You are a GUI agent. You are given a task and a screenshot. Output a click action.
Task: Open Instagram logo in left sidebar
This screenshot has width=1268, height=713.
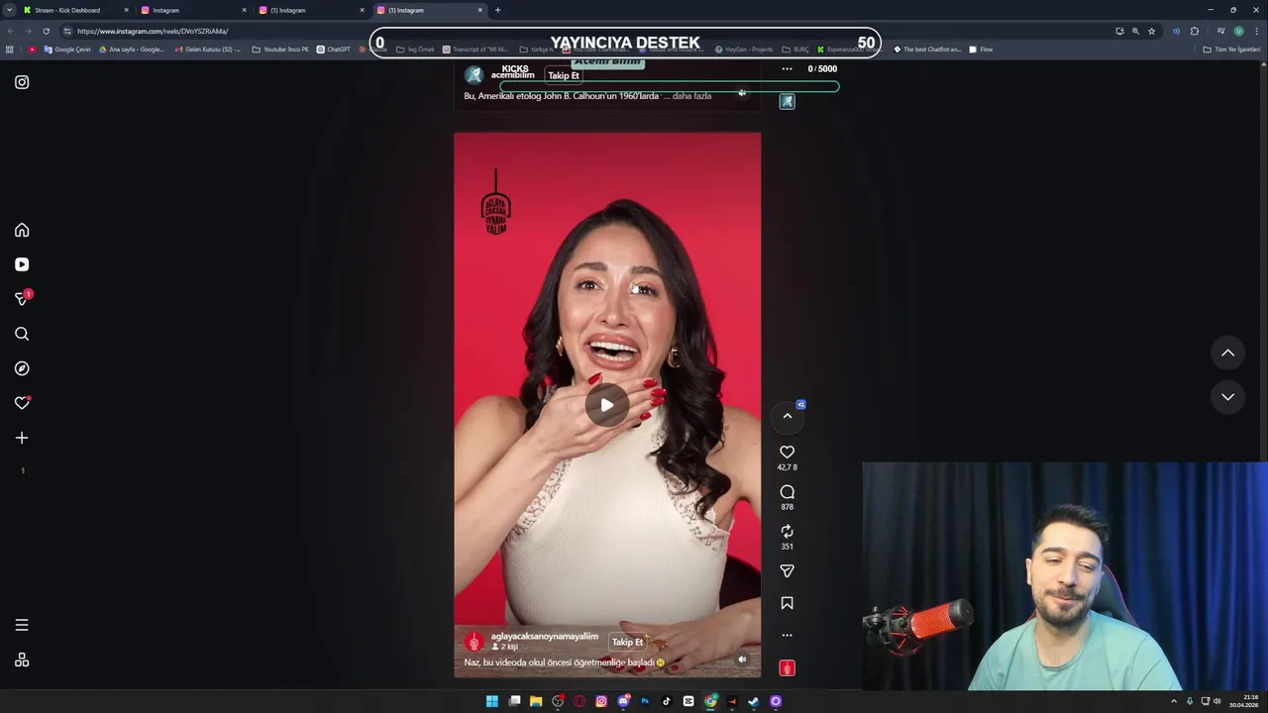22,82
